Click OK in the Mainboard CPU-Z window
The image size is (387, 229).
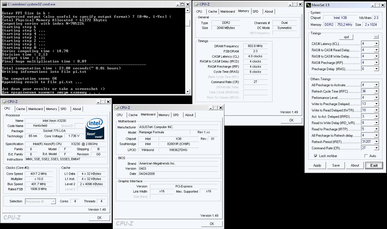point(212,224)
